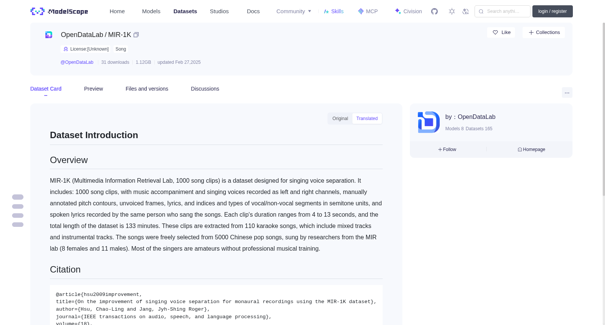Copy dataset name via copy icon
Image resolution: width=605 pixels, height=325 pixels.
click(x=136, y=35)
